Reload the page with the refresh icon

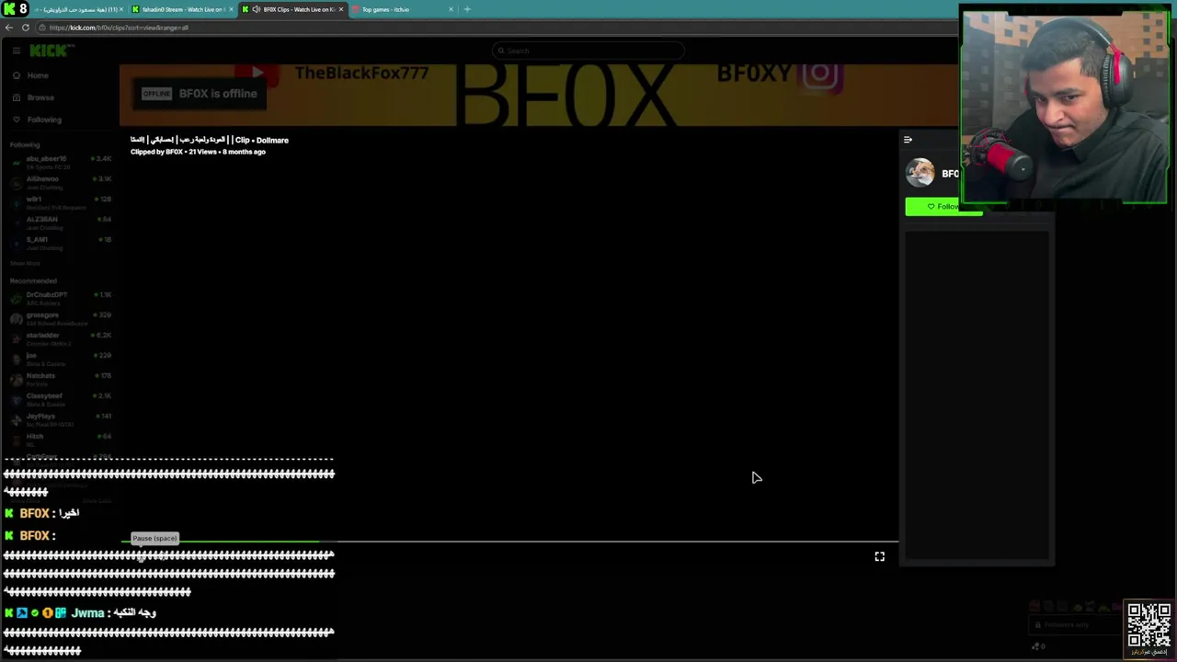click(x=26, y=28)
